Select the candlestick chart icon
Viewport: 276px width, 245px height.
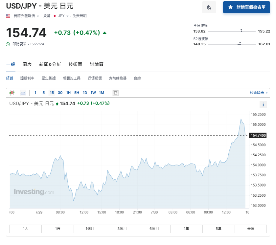click(12, 93)
